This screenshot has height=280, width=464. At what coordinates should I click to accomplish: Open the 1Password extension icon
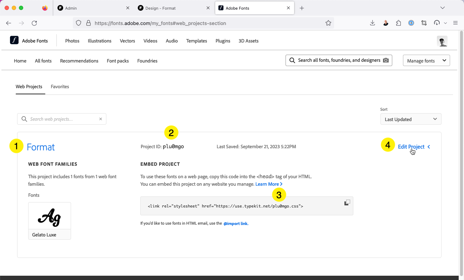tap(411, 23)
